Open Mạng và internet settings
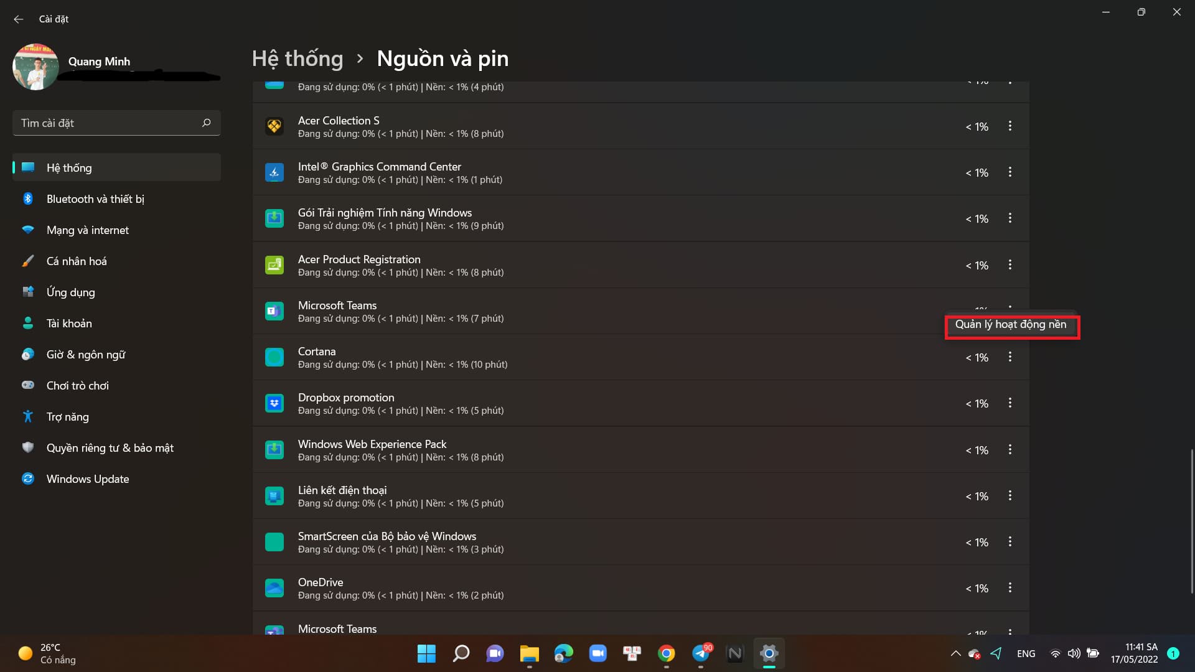Viewport: 1195px width, 672px height. coord(116,230)
